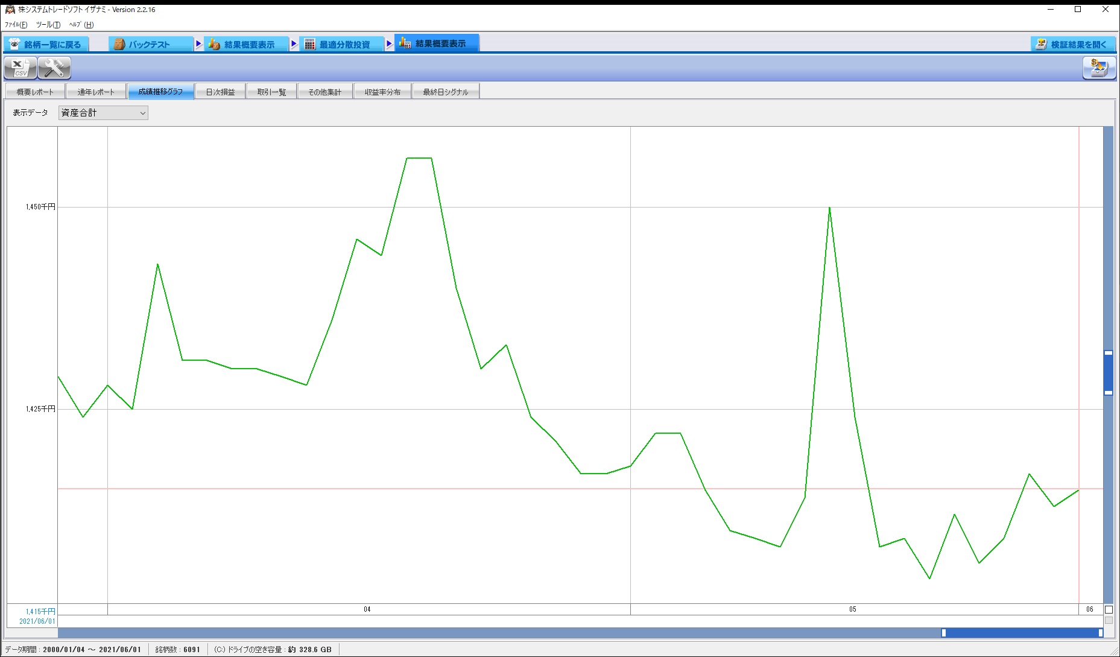Image resolution: width=1120 pixels, height=657 pixels.
Task: Toggle the white checkbox at chart bottom-right
Action: [x=1109, y=609]
